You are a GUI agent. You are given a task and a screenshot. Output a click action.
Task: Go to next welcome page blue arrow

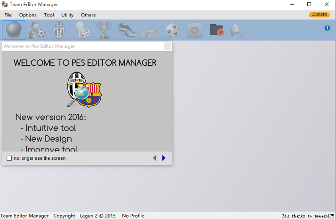coord(164,158)
